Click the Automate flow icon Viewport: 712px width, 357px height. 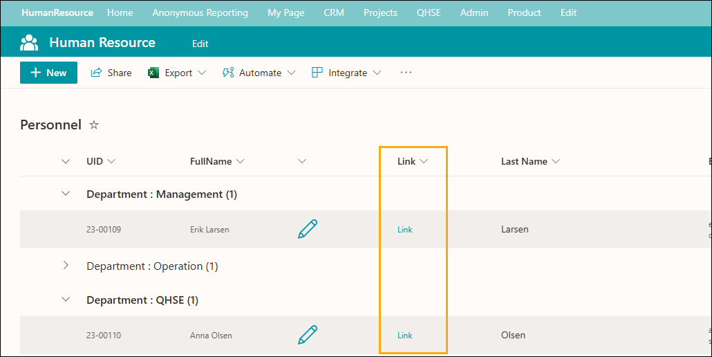pos(228,73)
